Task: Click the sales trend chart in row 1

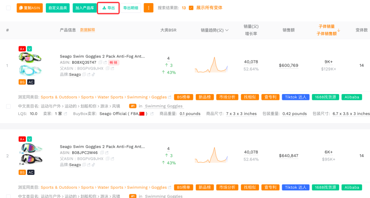Action: [x=211, y=65]
